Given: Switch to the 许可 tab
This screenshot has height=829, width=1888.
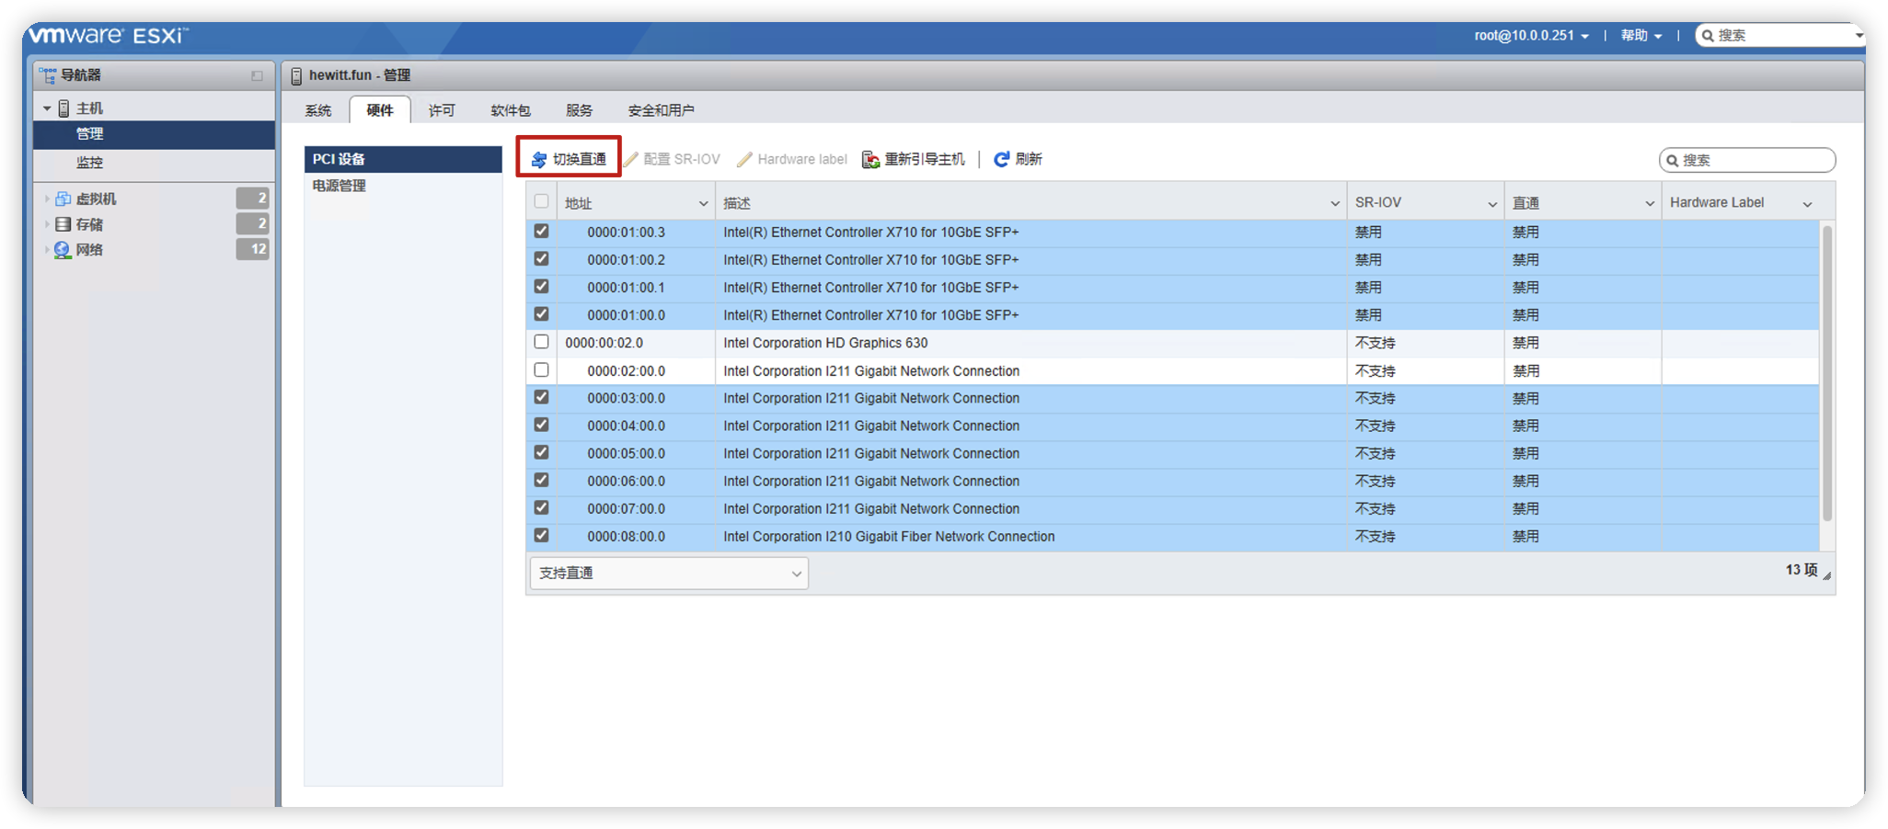Looking at the screenshot, I should [442, 110].
